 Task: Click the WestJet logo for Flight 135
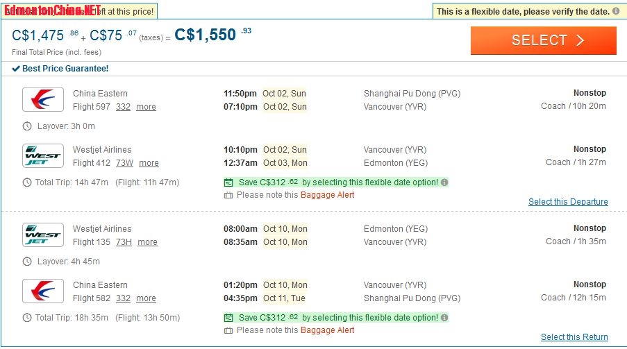coord(43,235)
